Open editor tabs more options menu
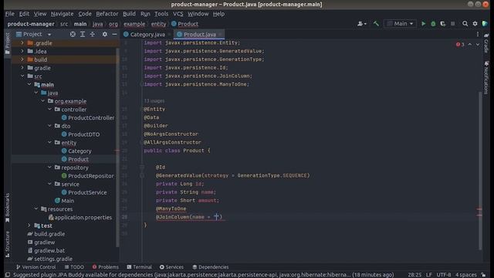Viewport: 494px width, 278px height. point(478,34)
